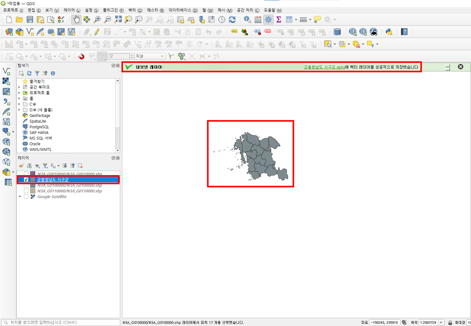Click the Browser panel scroll-down arrow

point(118,151)
